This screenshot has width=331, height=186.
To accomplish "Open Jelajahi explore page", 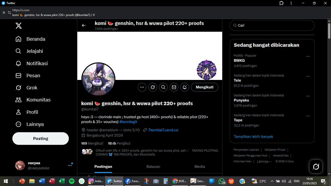I will [29, 51].
